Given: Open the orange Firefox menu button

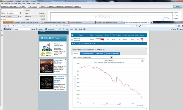Looking at the screenshot, I should point(8,22).
